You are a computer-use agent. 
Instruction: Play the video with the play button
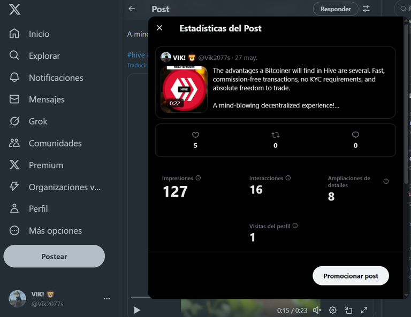(x=137, y=311)
